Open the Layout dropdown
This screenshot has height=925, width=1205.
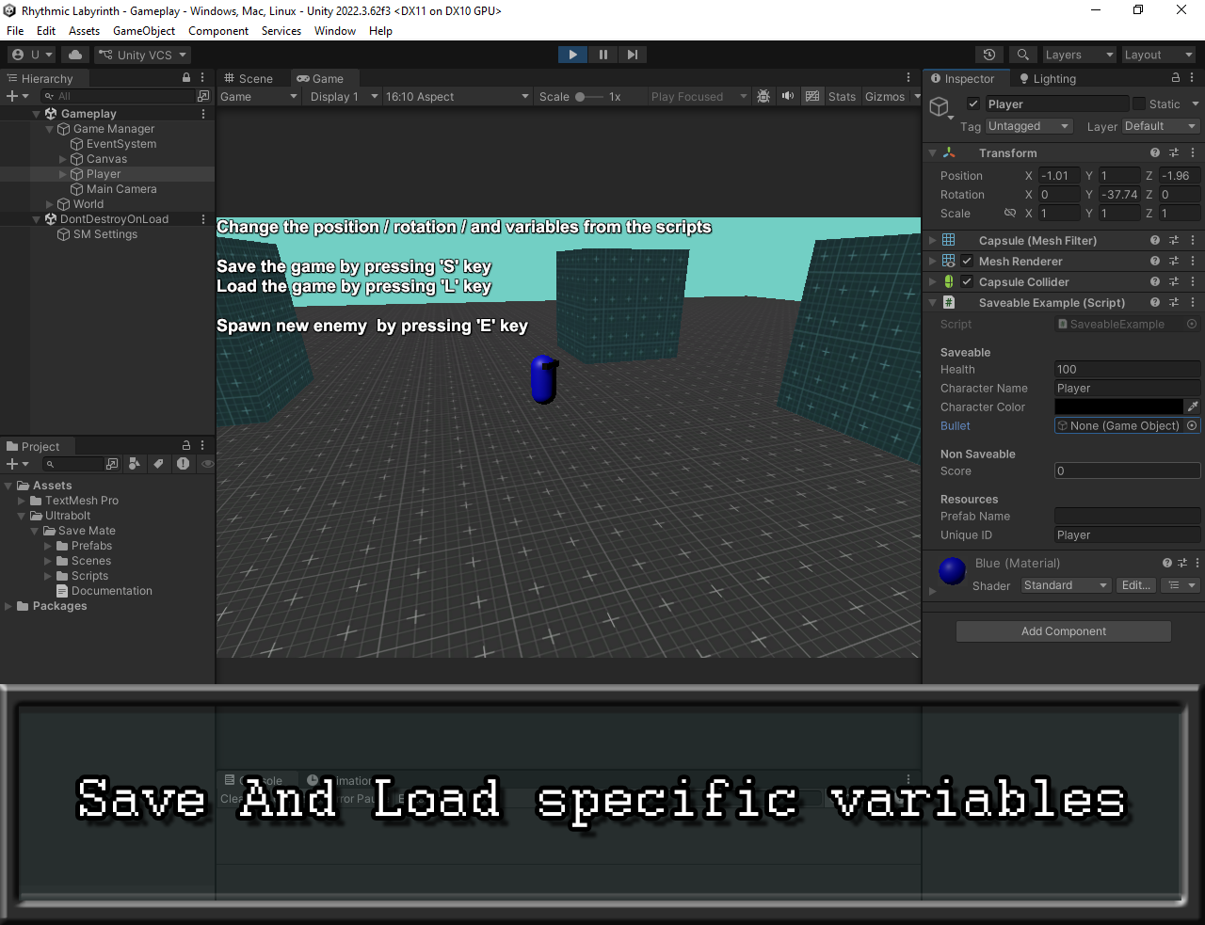click(x=1158, y=55)
